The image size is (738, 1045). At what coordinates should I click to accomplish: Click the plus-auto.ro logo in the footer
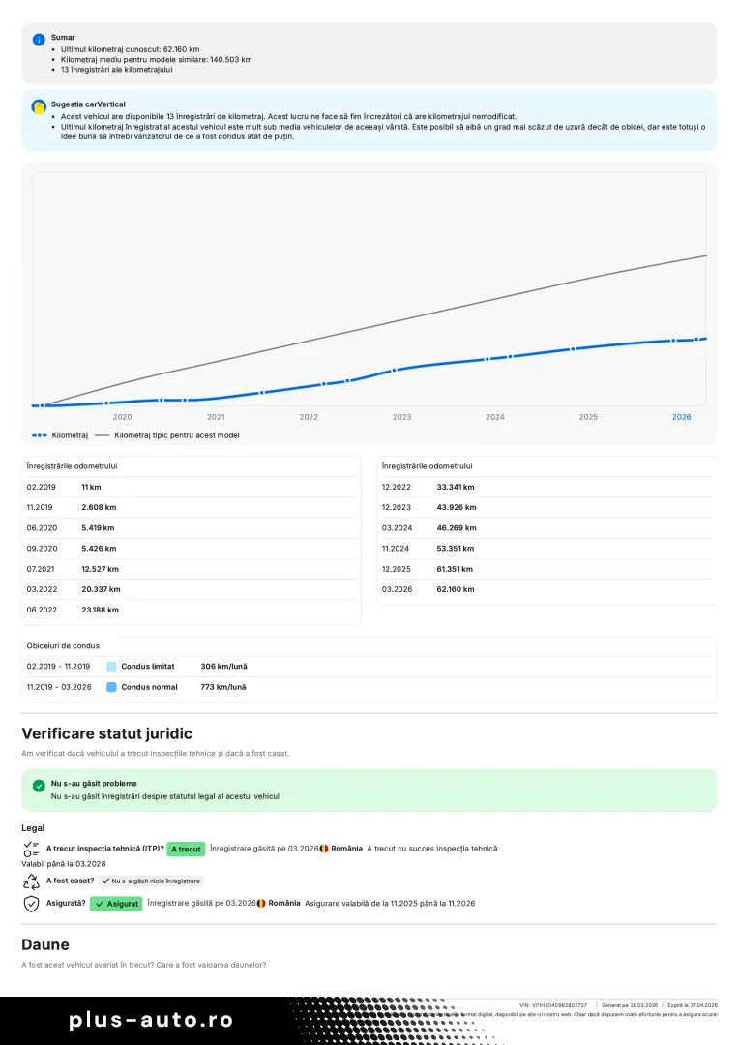coord(151,1020)
